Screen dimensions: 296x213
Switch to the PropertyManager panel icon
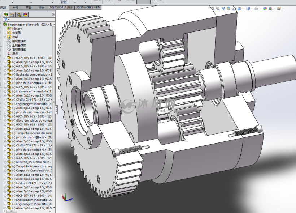(12, 14)
